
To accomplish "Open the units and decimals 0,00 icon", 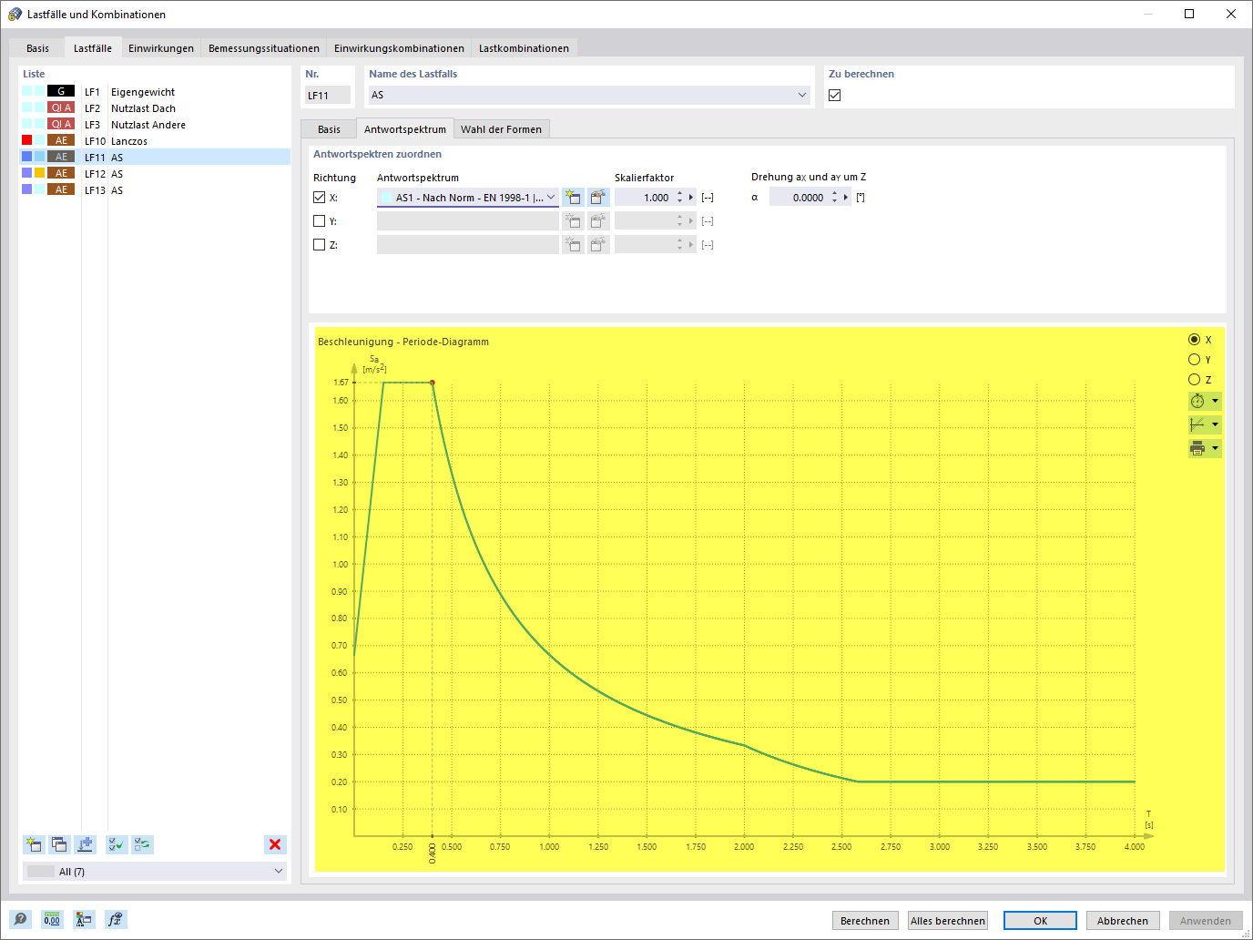I will pos(52,920).
